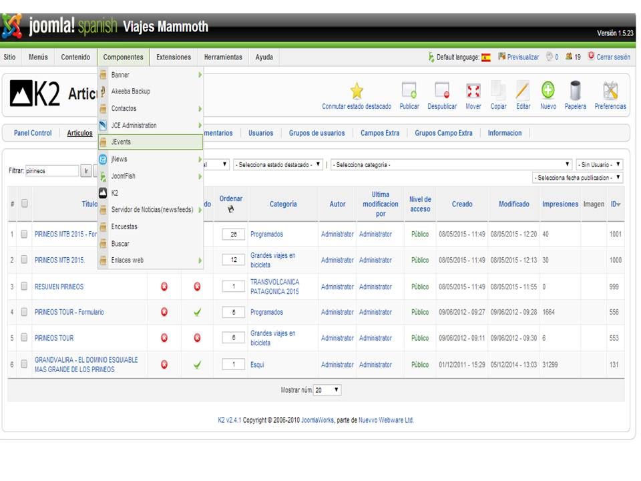
Task: Check the PIRINEOS MTB 2015 - For row checkbox
Action: tap(24, 234)
